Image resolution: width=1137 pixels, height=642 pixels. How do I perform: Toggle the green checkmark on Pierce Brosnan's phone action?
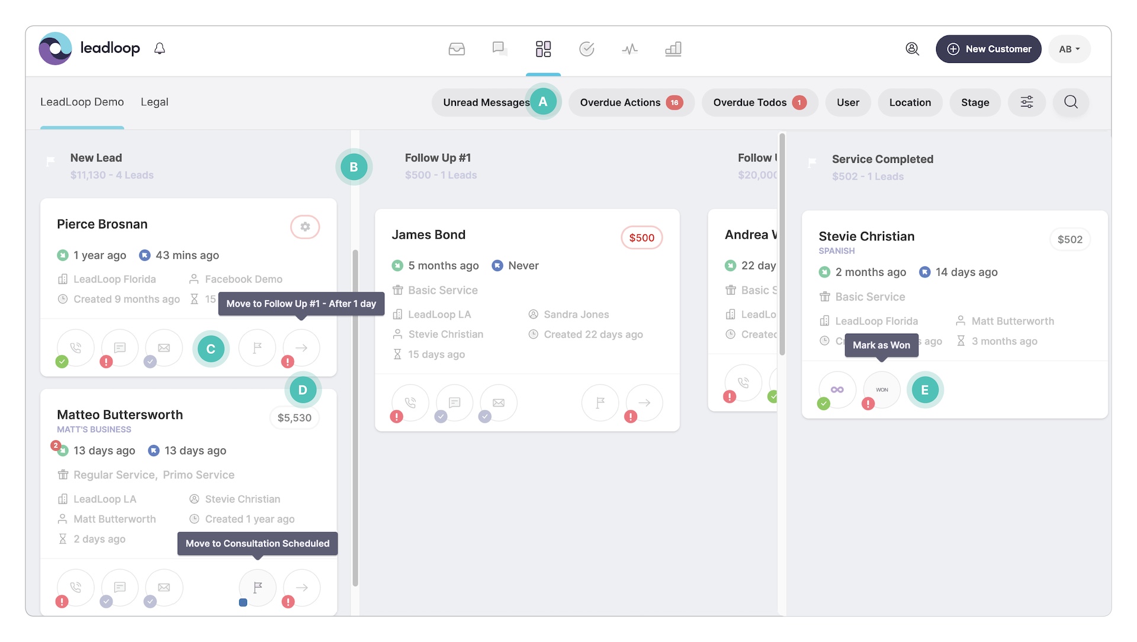tap(62, 362)
